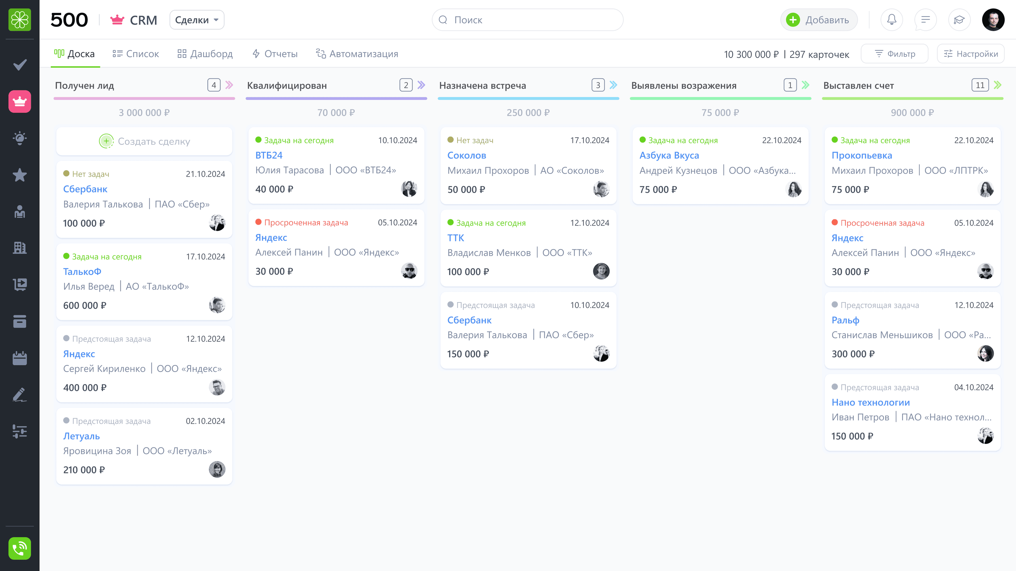This screenshot has height=571, width=1016.
Task: Select the pink CRM crown sidebar icon
Action: (20, 101)
